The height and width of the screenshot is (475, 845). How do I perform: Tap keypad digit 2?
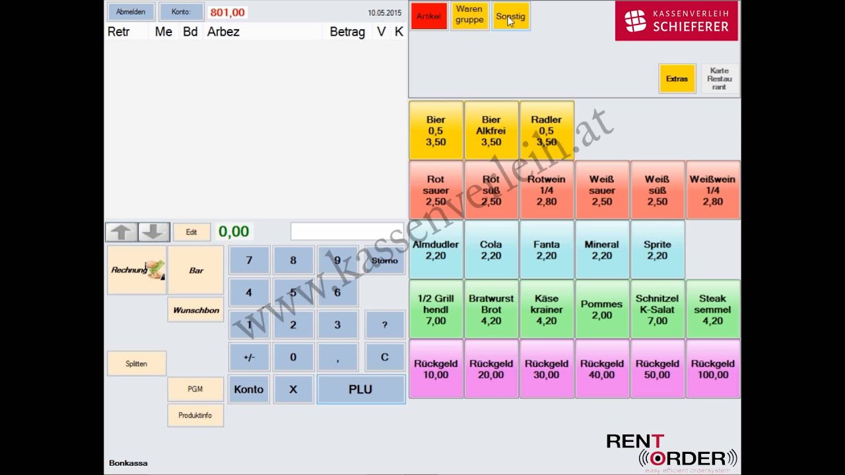point(293,325)
